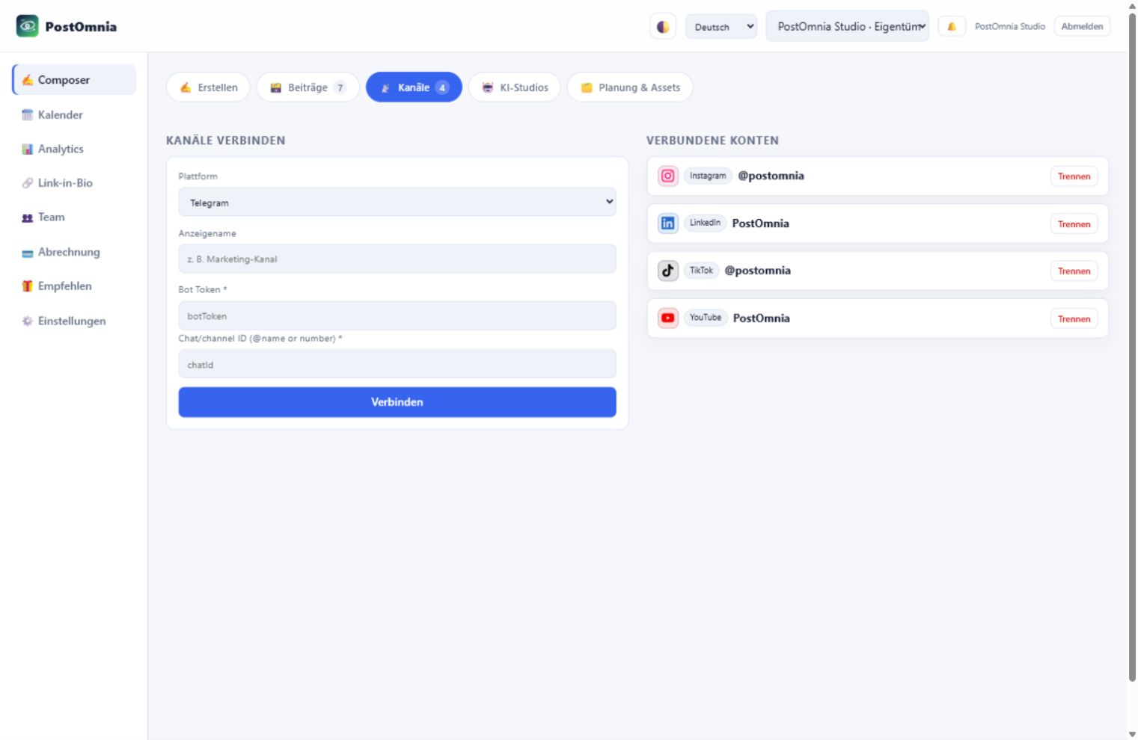The width and height of the screenshot is (1138, 740).
Task: Click the Beiträge count badge 7
Action: point(340,87)
